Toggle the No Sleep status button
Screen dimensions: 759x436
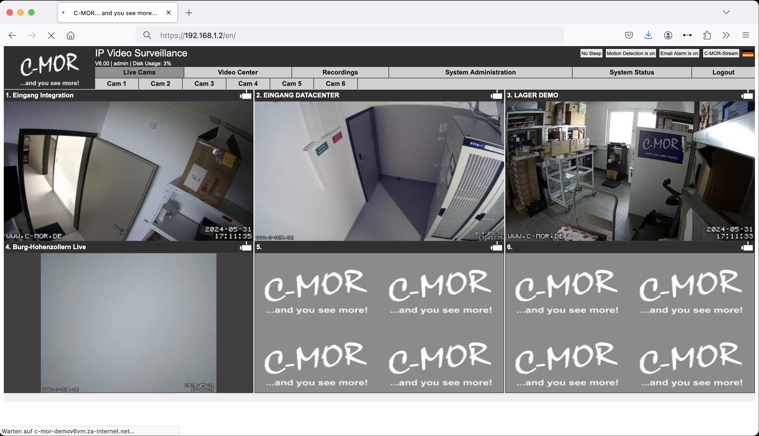point(591,53)
